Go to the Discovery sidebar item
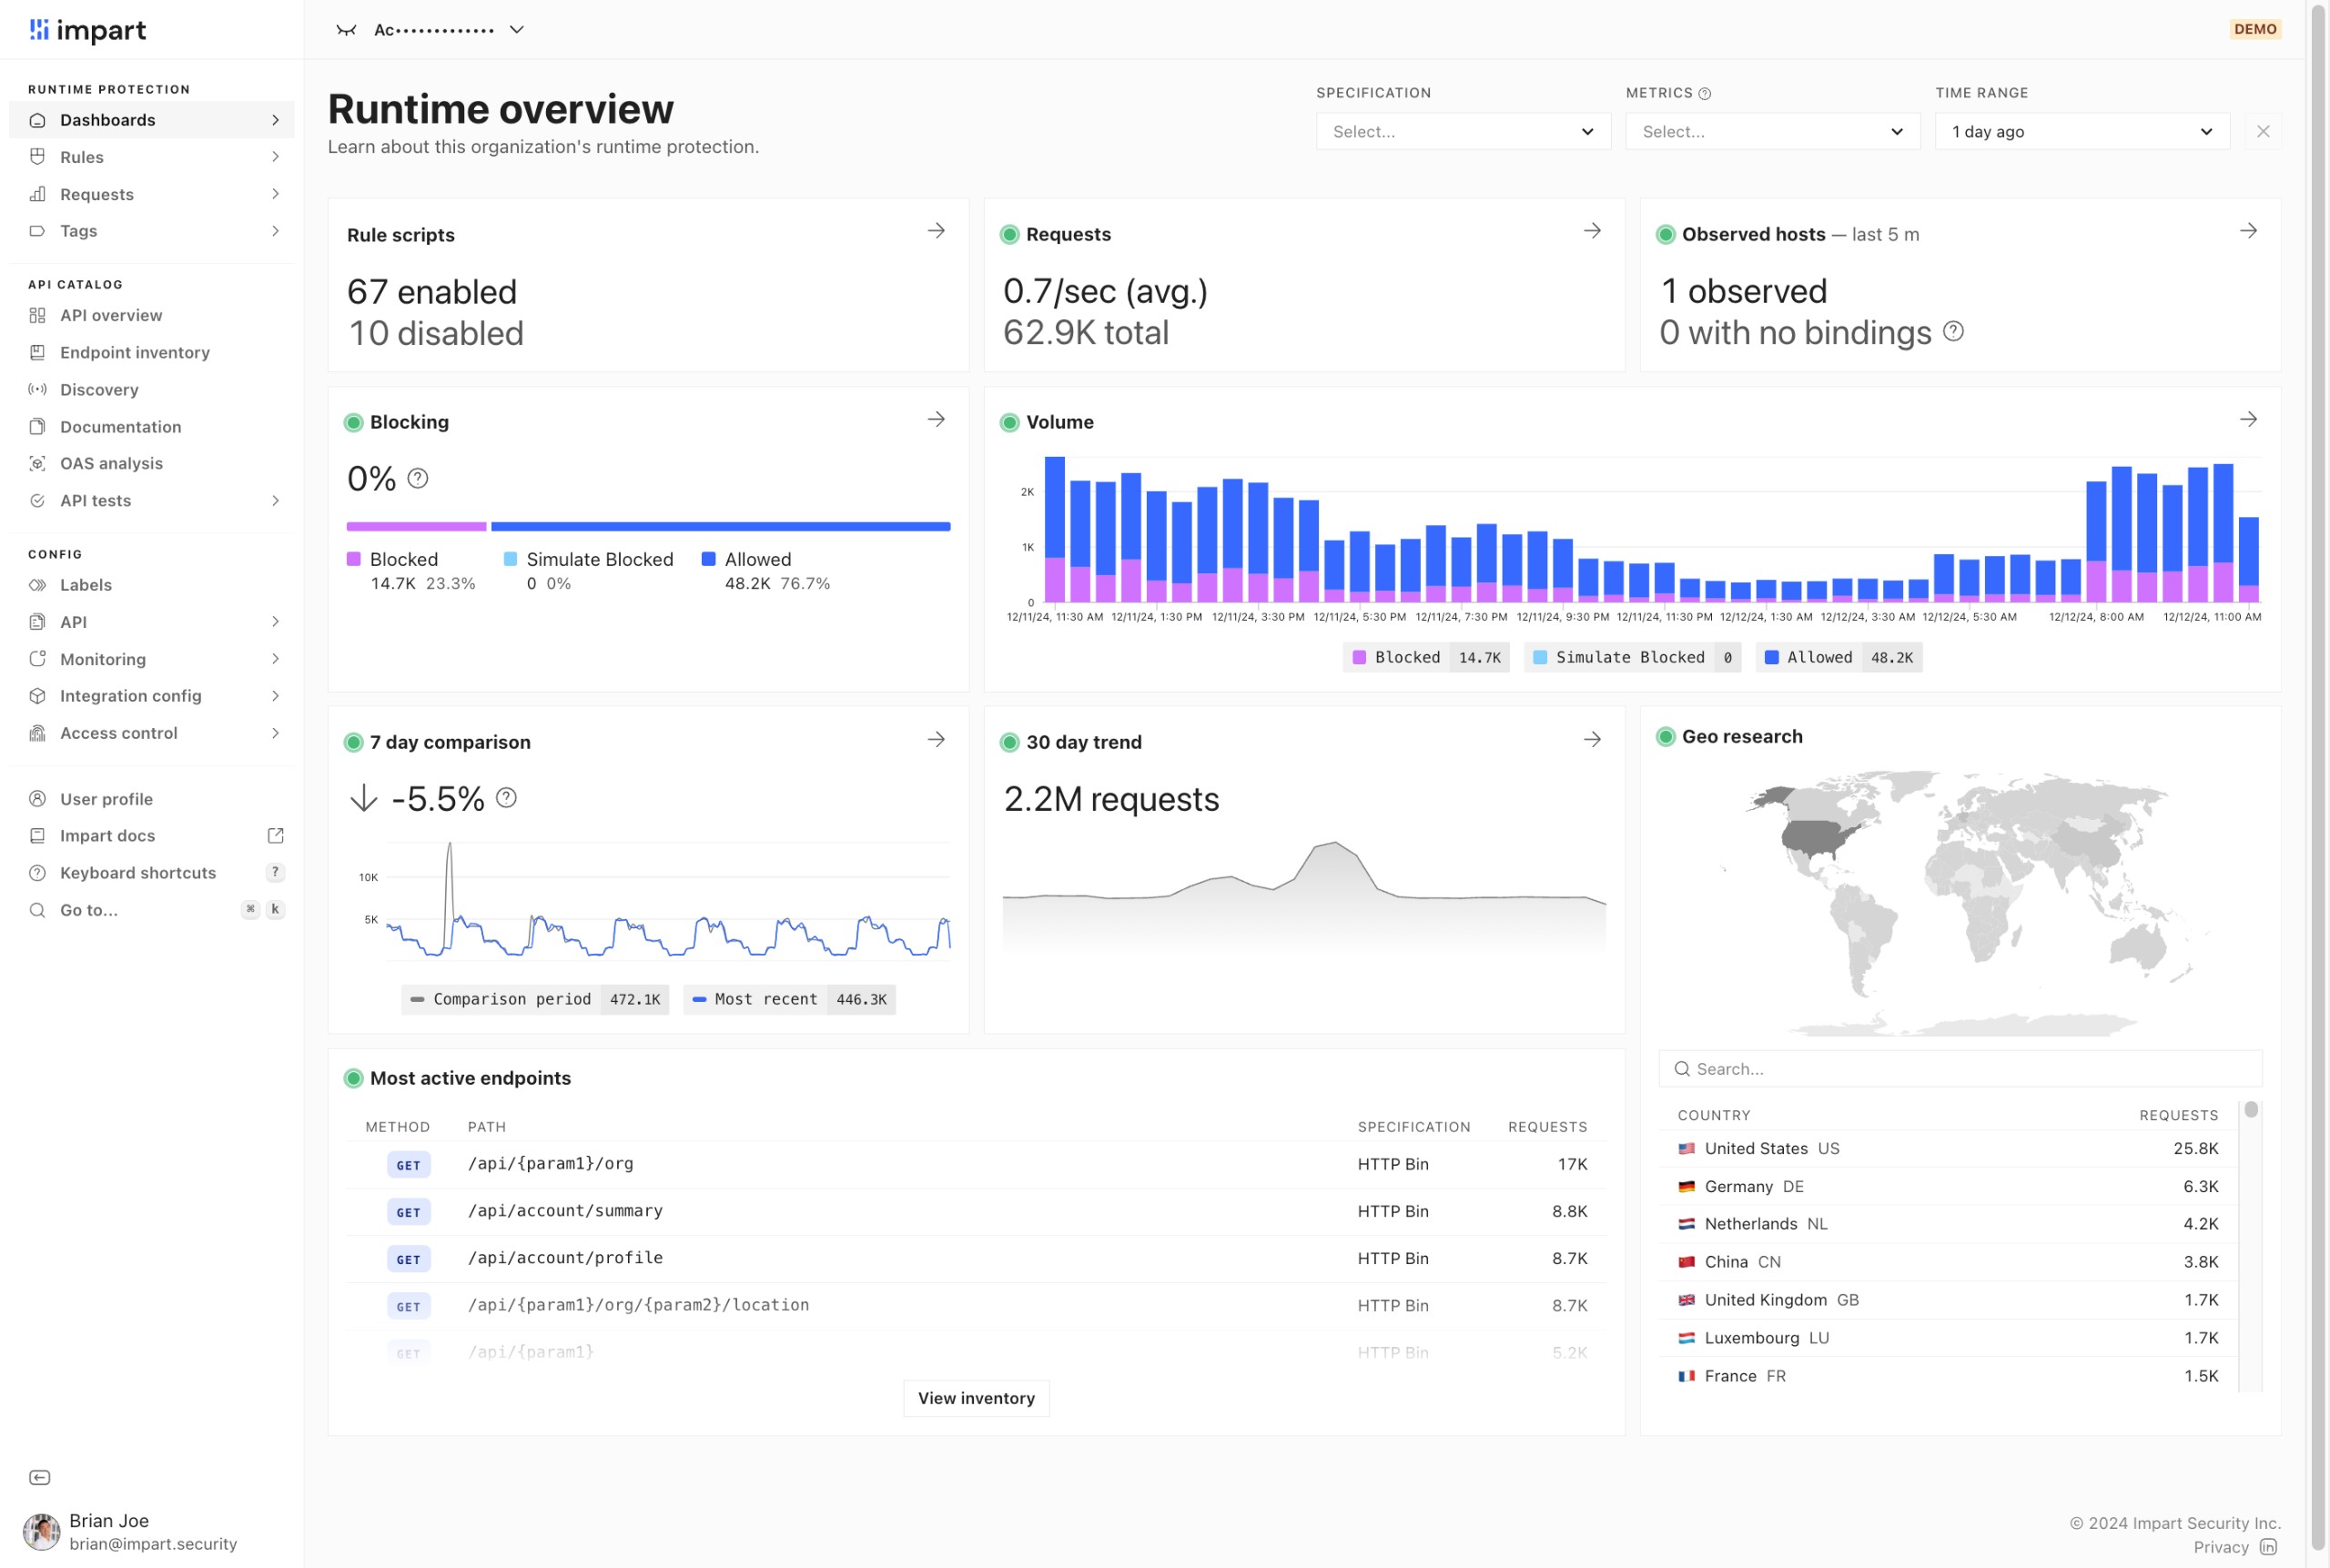The height and width of the screenshot is (1568, 2330). coord(99,390)
